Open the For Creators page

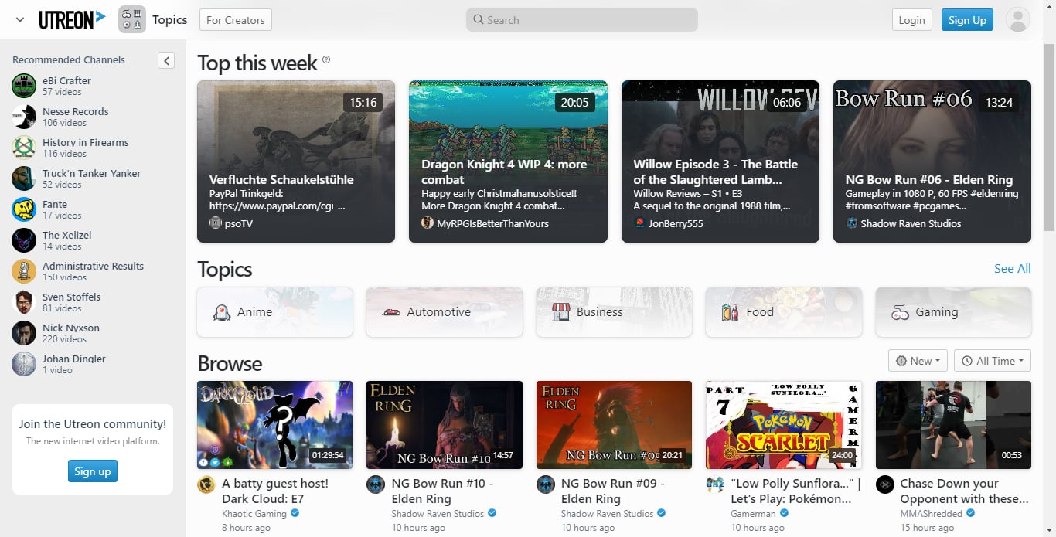pos(236,20)
